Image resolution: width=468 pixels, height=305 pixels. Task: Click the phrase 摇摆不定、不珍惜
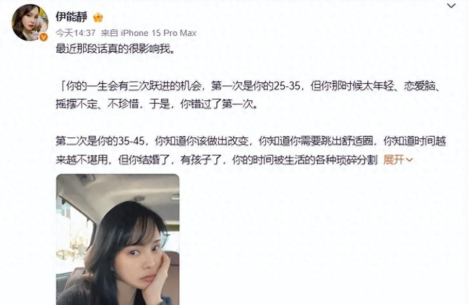click(97, 104)
